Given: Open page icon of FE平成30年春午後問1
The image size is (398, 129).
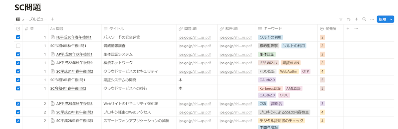Looking at the screenshot, I should click(53, 37).
